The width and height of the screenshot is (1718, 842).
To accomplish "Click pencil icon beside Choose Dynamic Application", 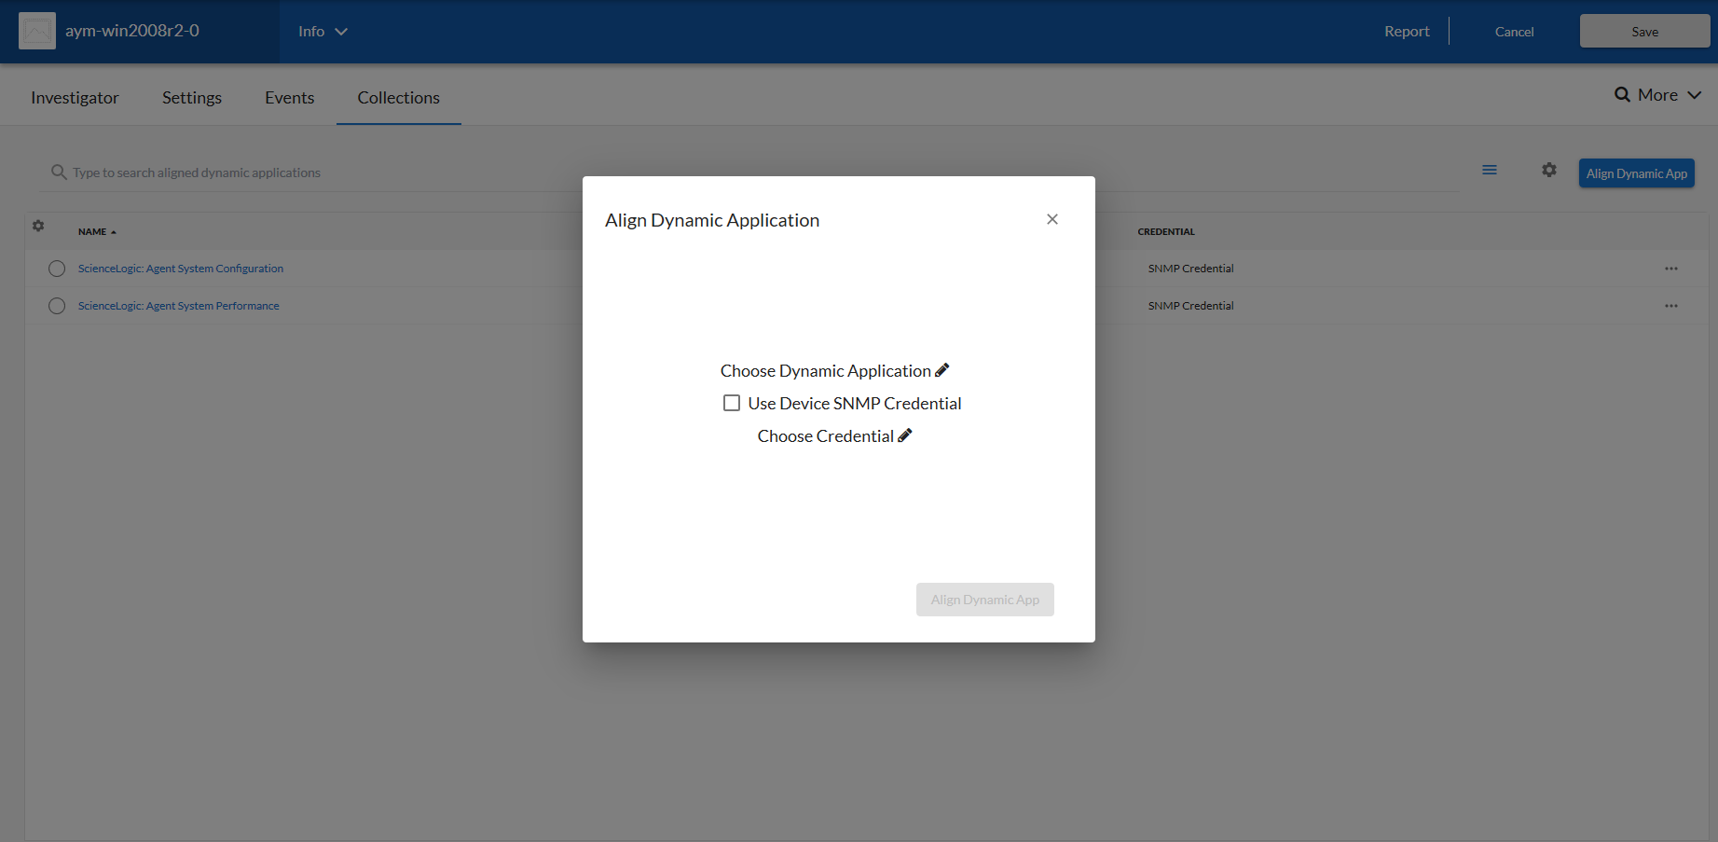I will click(941, 370).
